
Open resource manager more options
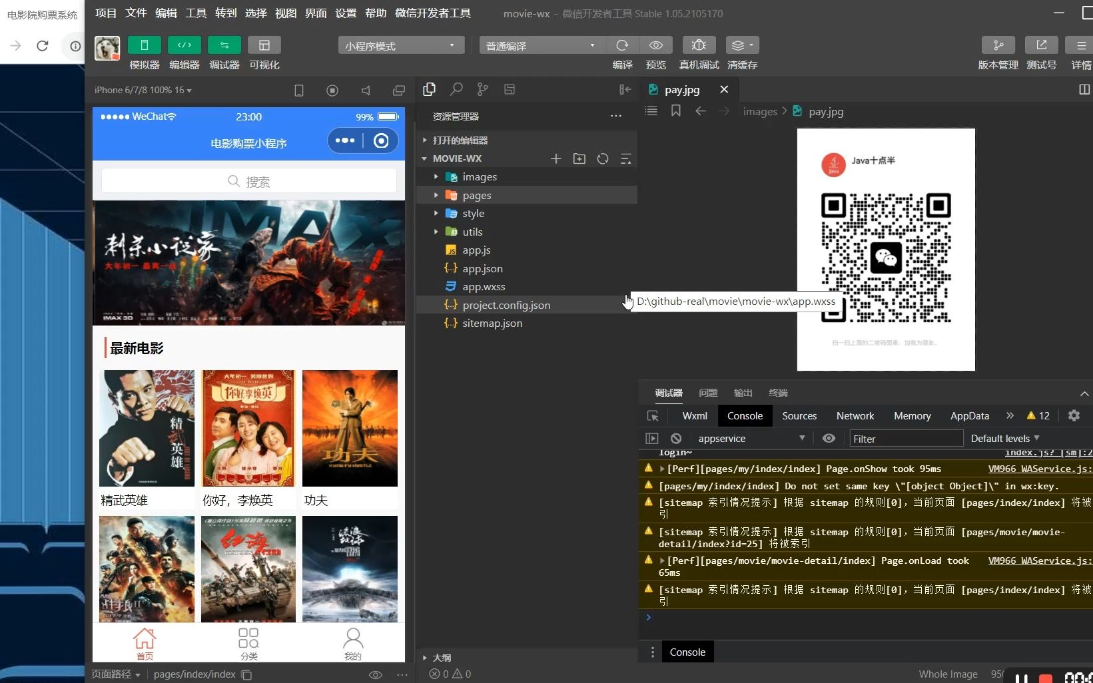pyautogui.click(x=616, y=116)
